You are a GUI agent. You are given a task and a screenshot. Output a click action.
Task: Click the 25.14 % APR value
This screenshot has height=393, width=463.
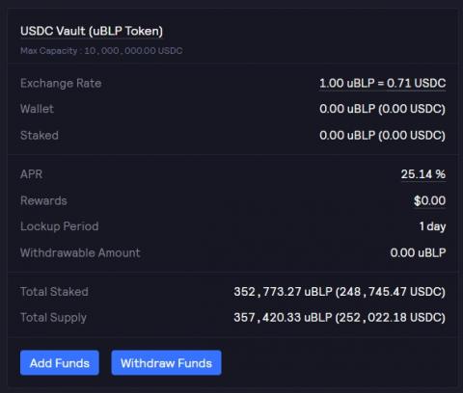(x=423, y=174)
